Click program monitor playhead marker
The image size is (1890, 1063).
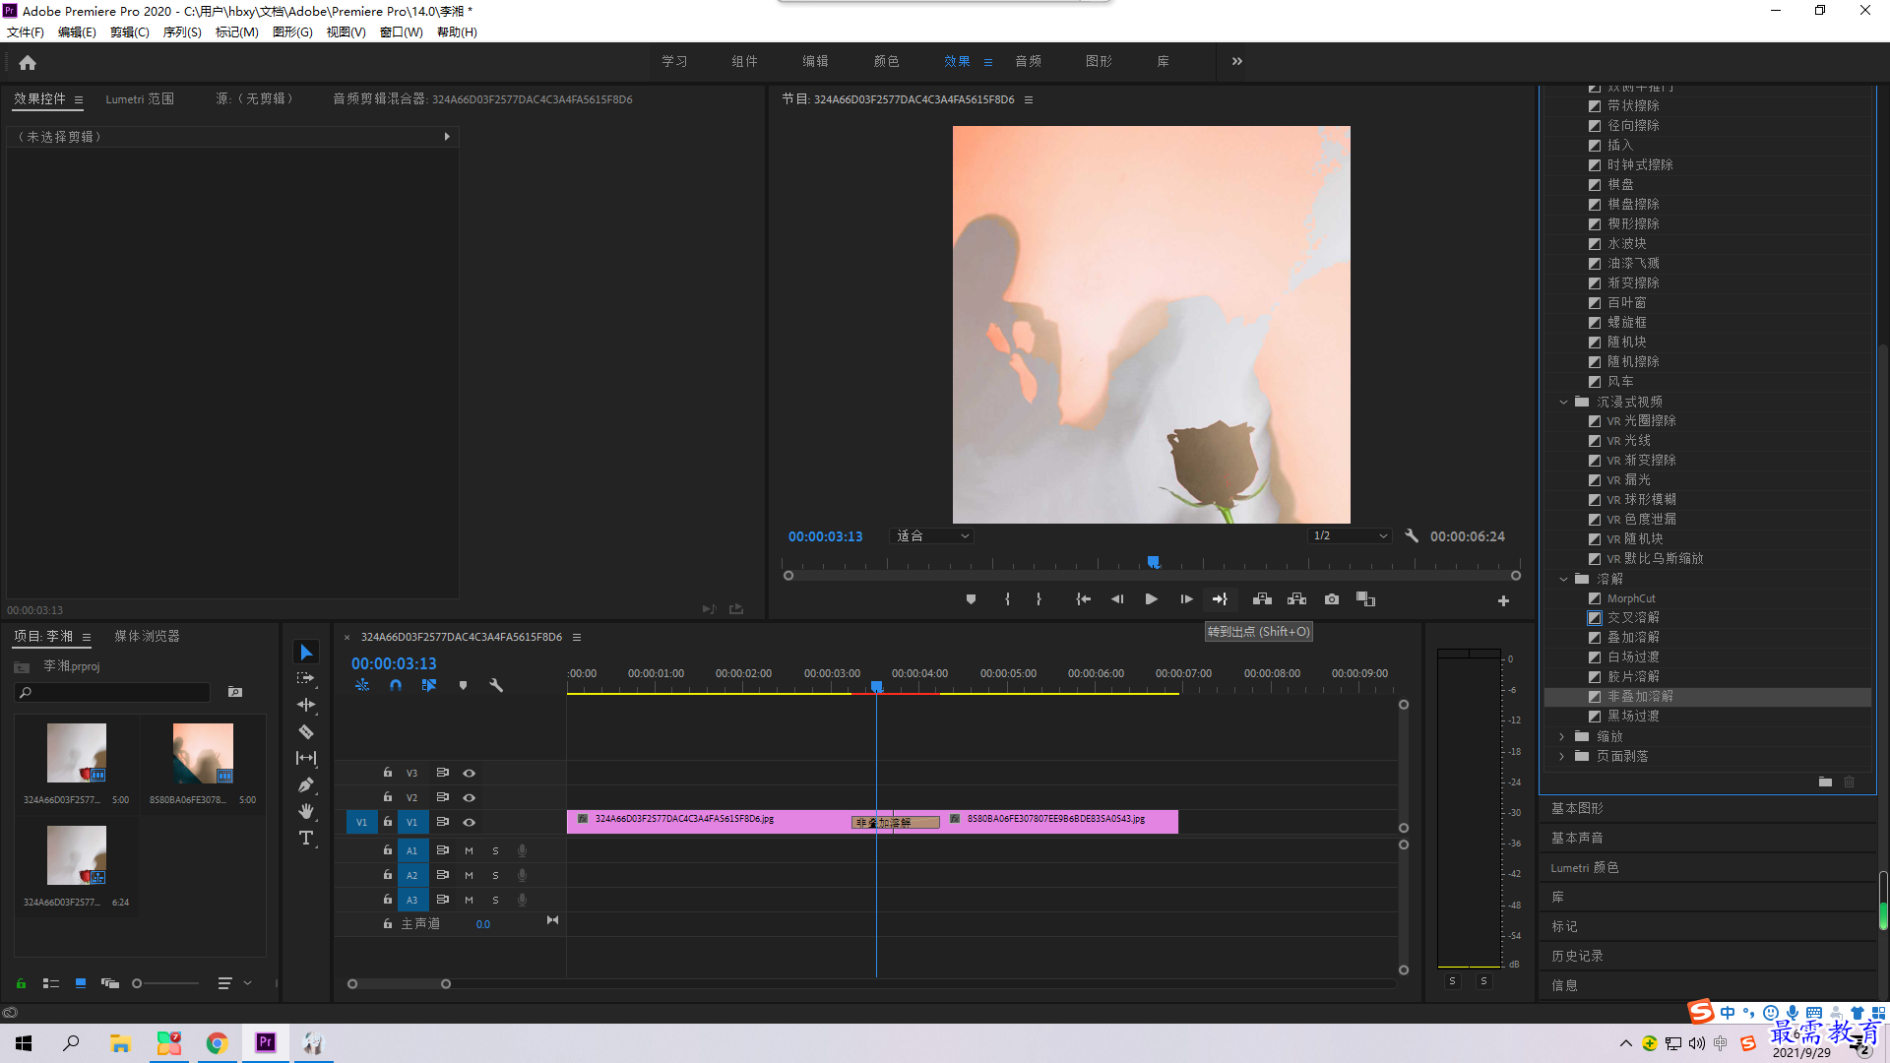(1153, 562)
